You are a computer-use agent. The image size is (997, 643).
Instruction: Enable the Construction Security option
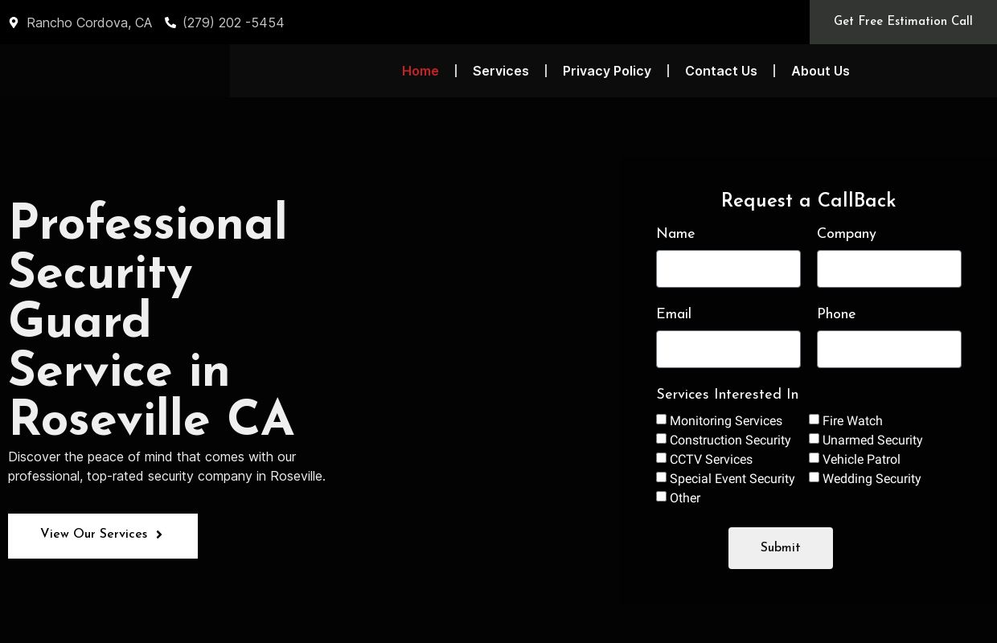661,438
